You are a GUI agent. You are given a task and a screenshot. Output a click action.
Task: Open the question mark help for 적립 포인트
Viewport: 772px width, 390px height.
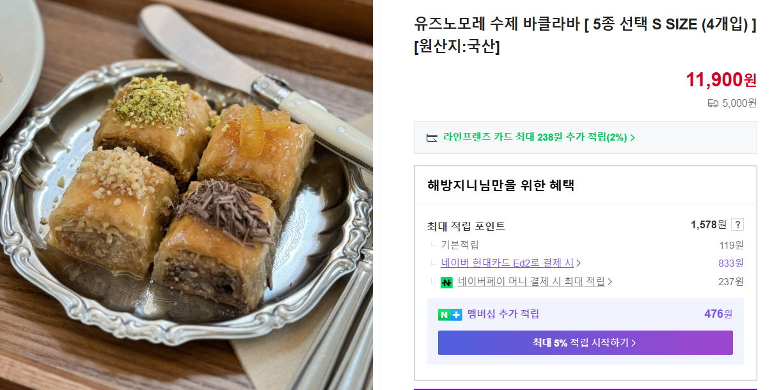pos(737,224)
